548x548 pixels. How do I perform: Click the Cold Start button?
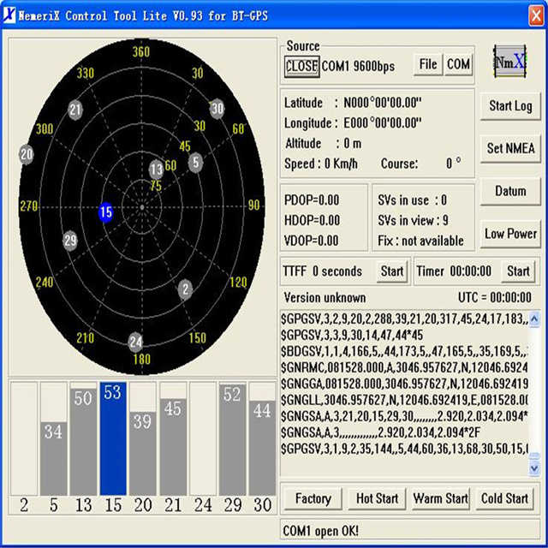click(x=504, y=498)
